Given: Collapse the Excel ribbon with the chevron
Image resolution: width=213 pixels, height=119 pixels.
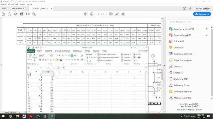Looking at the screenshot, I should pyautogui.click(x=146, y=64).
